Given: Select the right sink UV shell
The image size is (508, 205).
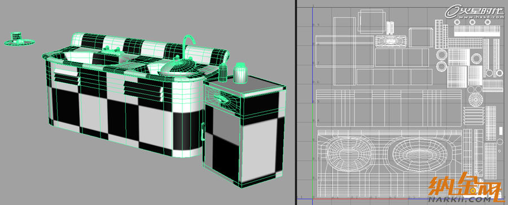Looking at the screenshot, I should pos(420,154).
